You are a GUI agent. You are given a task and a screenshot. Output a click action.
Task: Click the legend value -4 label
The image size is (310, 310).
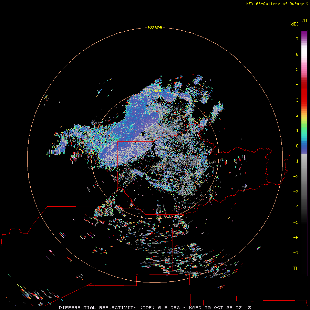[x=296, y=207]
